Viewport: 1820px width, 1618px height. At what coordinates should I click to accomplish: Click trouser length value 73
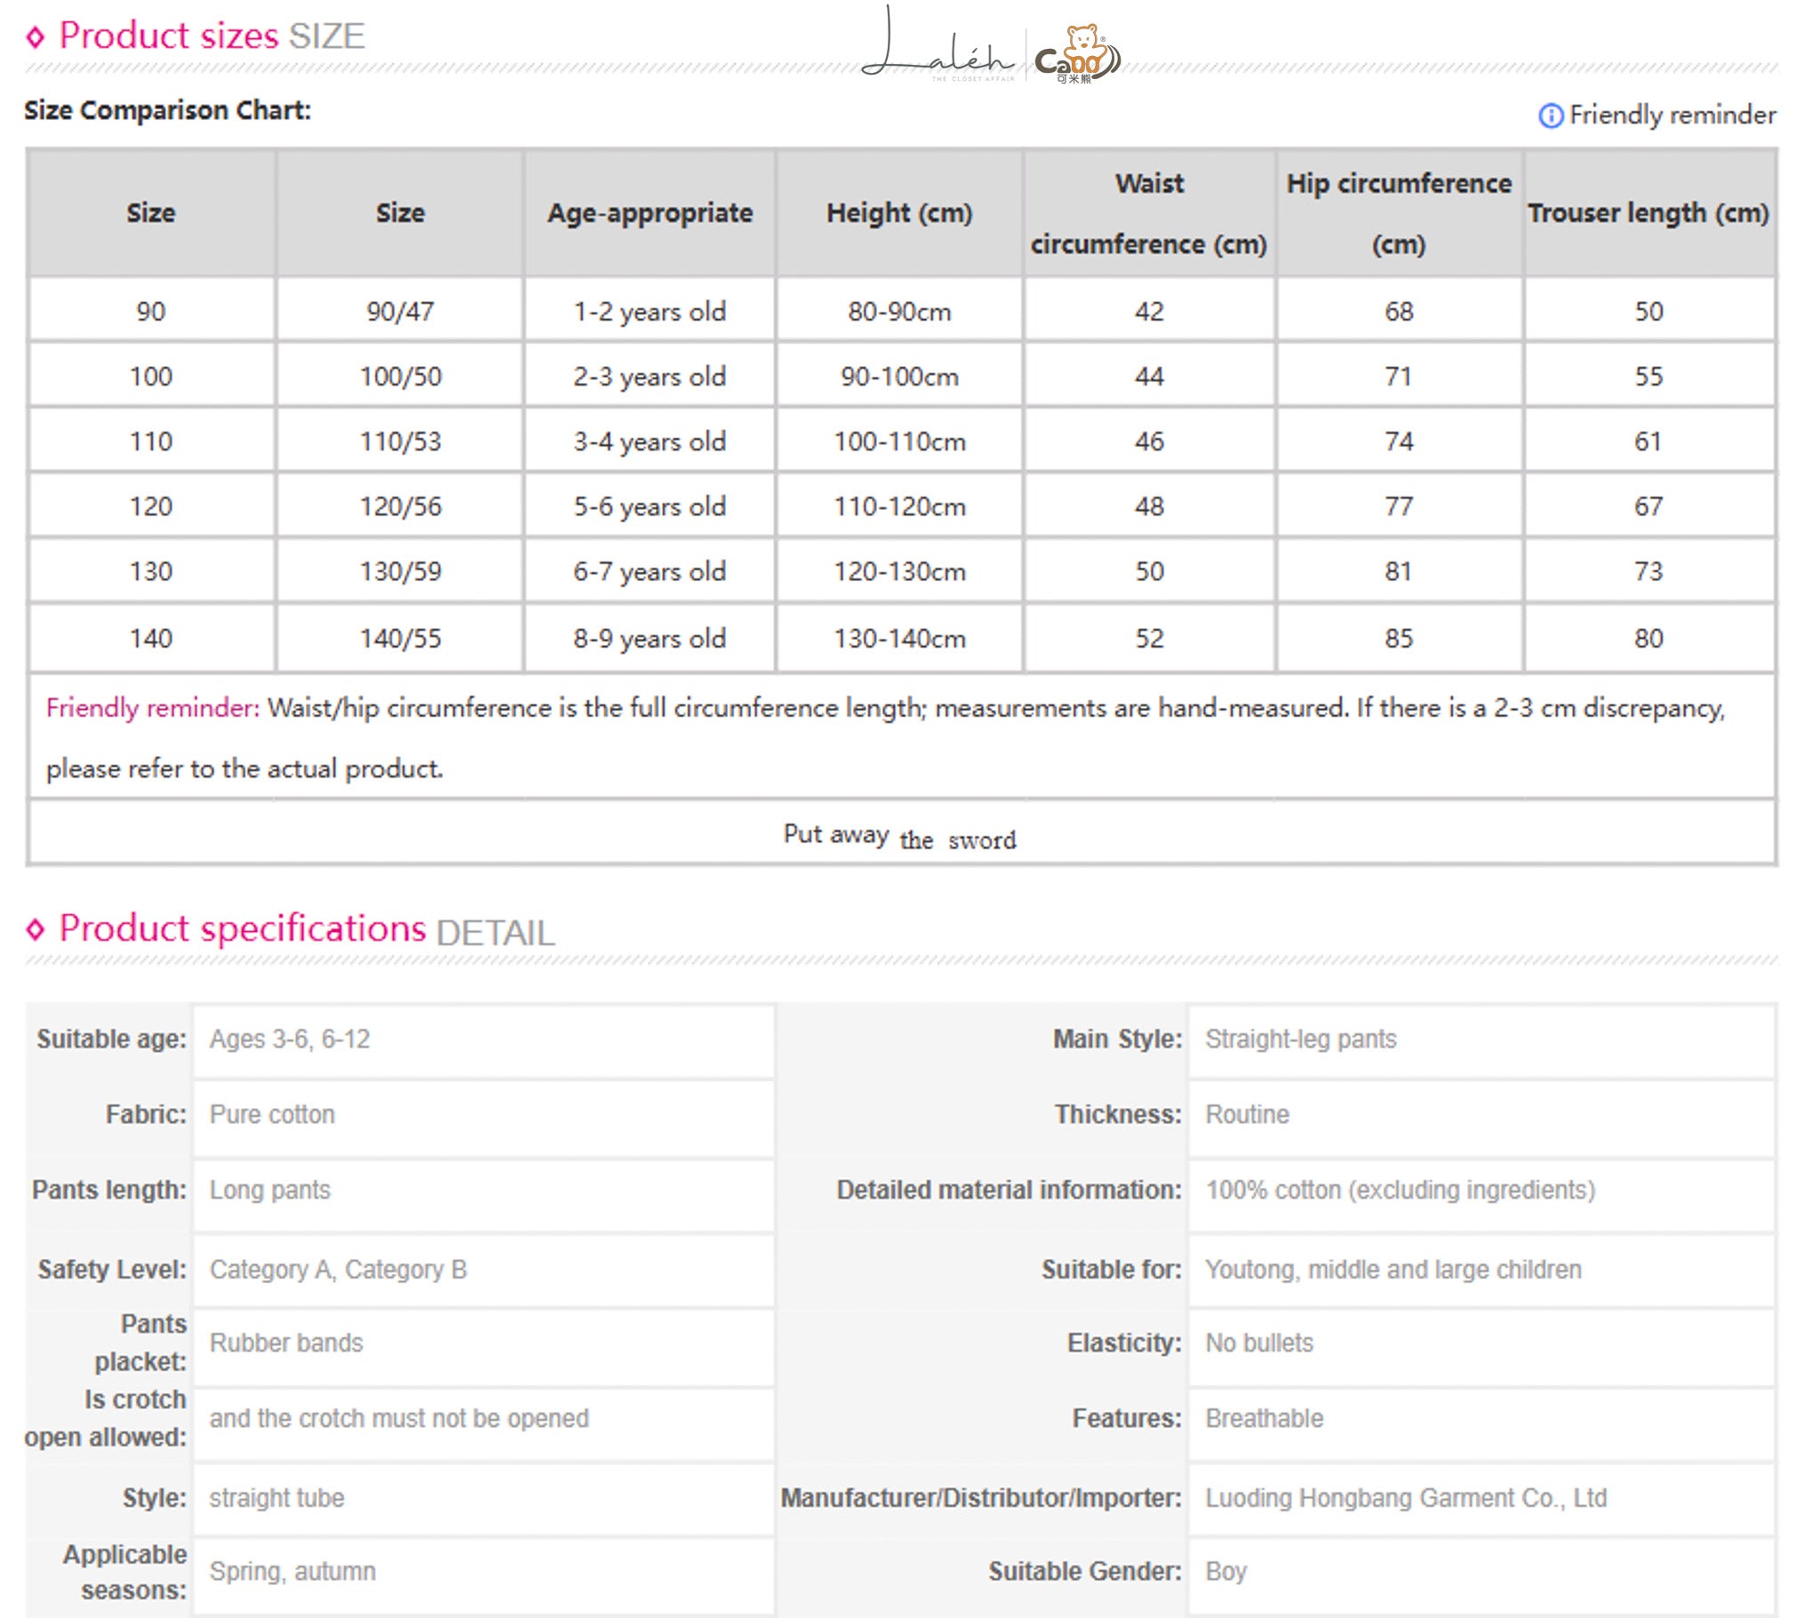pos(1648,571)
